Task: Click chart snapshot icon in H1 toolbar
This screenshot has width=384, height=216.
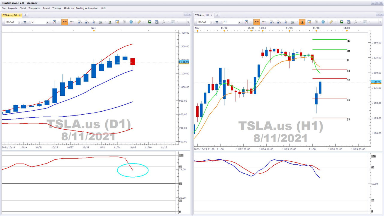Action: [348, 22]
